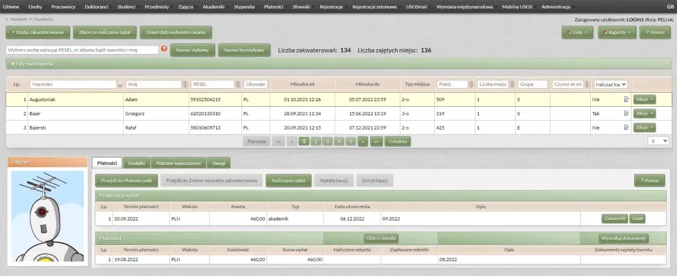Viewport: 677px width, 276px height.
Task: Sort by PESEL column sort arrows
Action: pos(238,85)
